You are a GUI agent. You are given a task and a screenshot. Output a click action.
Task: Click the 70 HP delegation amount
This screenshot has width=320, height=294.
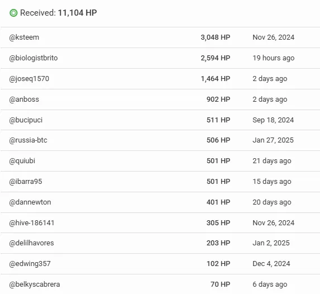220,284
